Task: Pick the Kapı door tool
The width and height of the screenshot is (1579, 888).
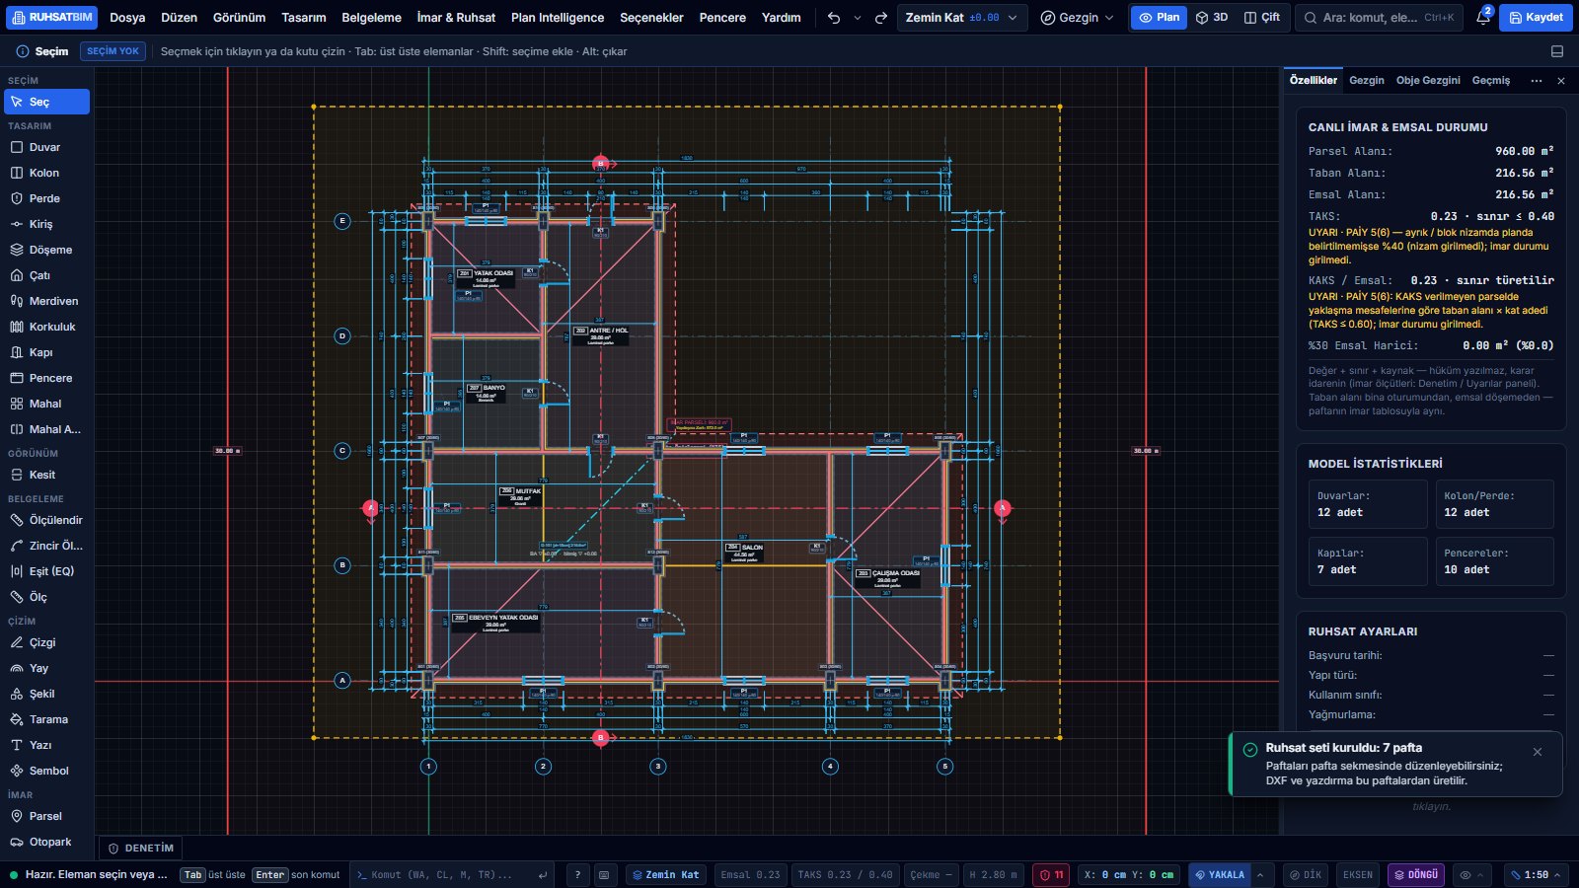Action: [46, 352]
